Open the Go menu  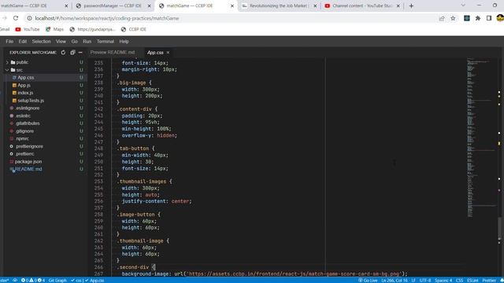coord(75,42)
